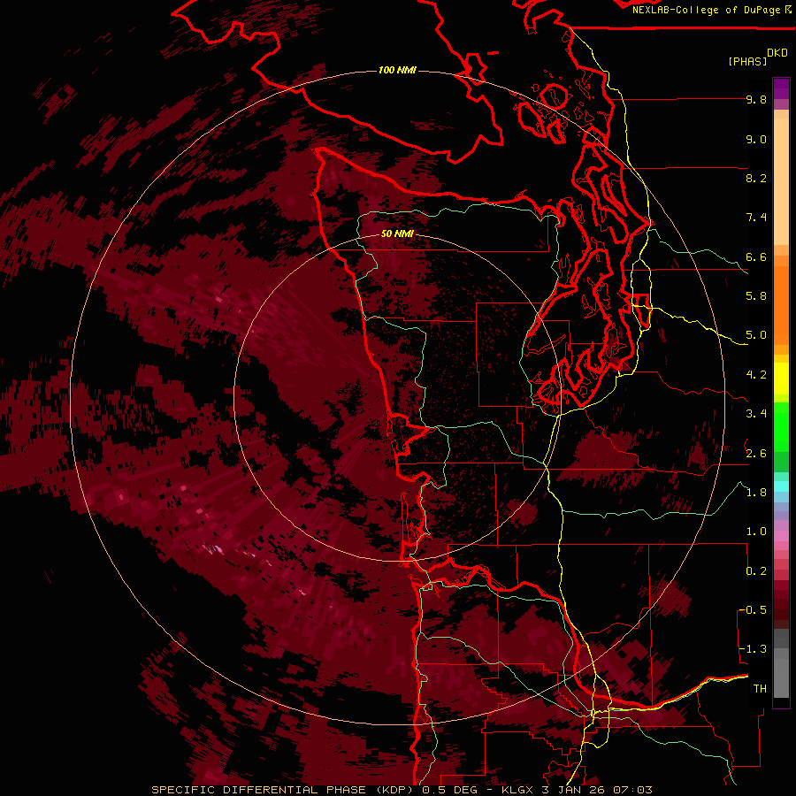Pick the pink segment beside 1.0
Viewport: 796px width, 796px height.
781,536
